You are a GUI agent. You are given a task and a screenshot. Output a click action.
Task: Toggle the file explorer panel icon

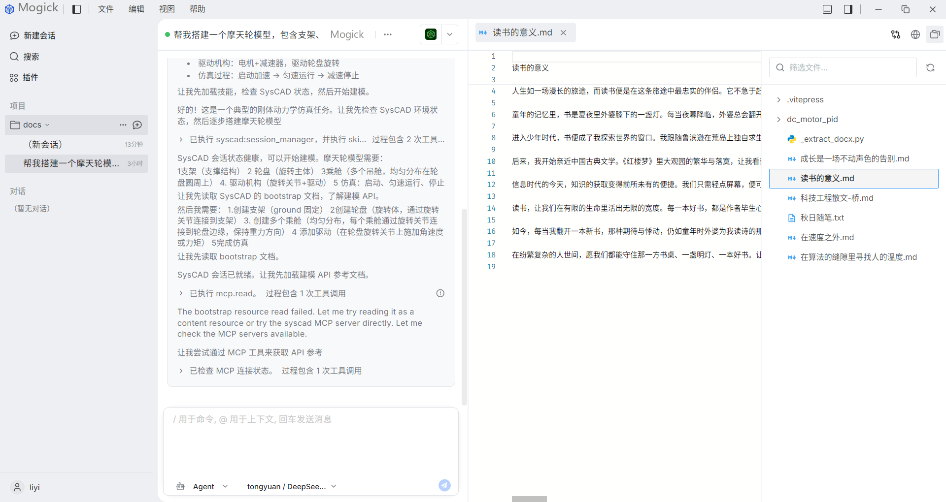pos(935,34)
